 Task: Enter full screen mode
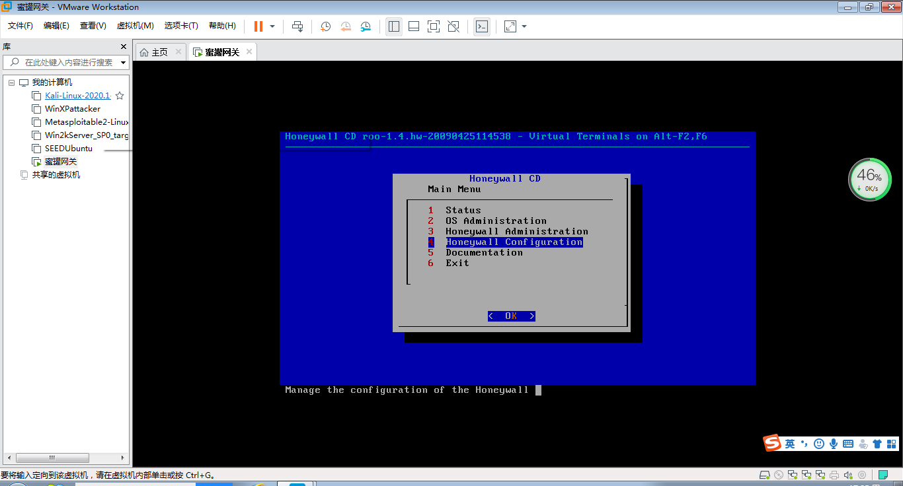point(434,26)
